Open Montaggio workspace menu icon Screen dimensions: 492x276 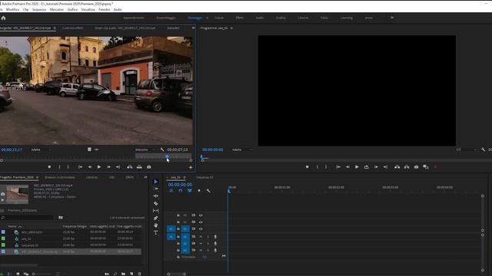point(207,18)
